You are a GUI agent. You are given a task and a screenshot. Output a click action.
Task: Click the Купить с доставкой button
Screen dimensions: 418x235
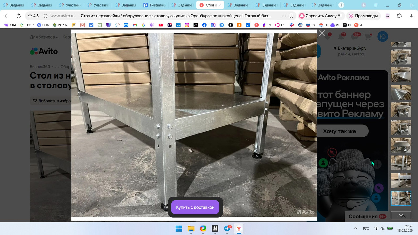coord(195,207)
